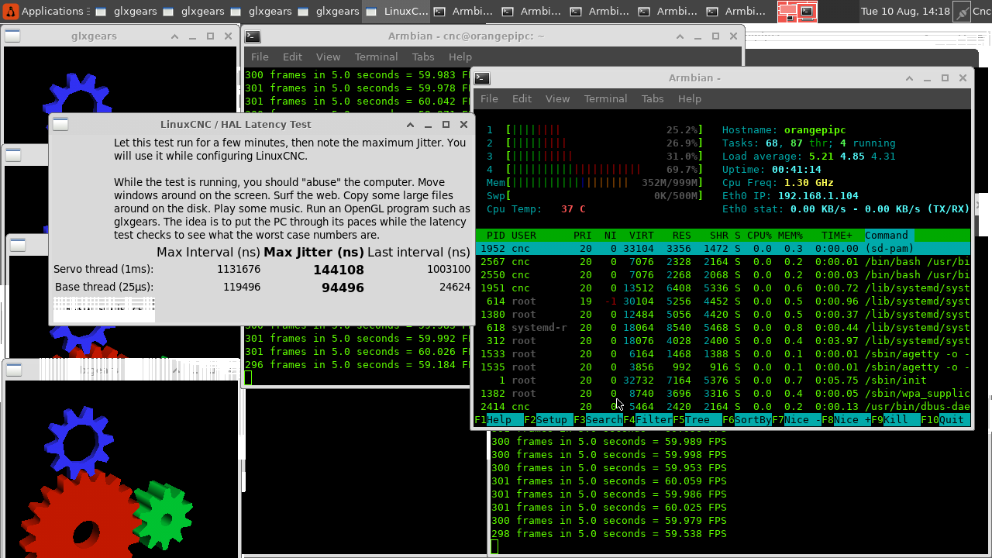The width and height of the screenshot is (992, 558).
Task: Maximize the htop Armbian terminal window
Action: pyautogui.click(x=945, y=78)
